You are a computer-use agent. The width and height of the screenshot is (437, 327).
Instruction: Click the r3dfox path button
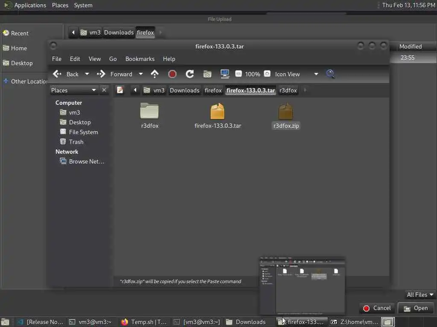[x=288, y=90]
